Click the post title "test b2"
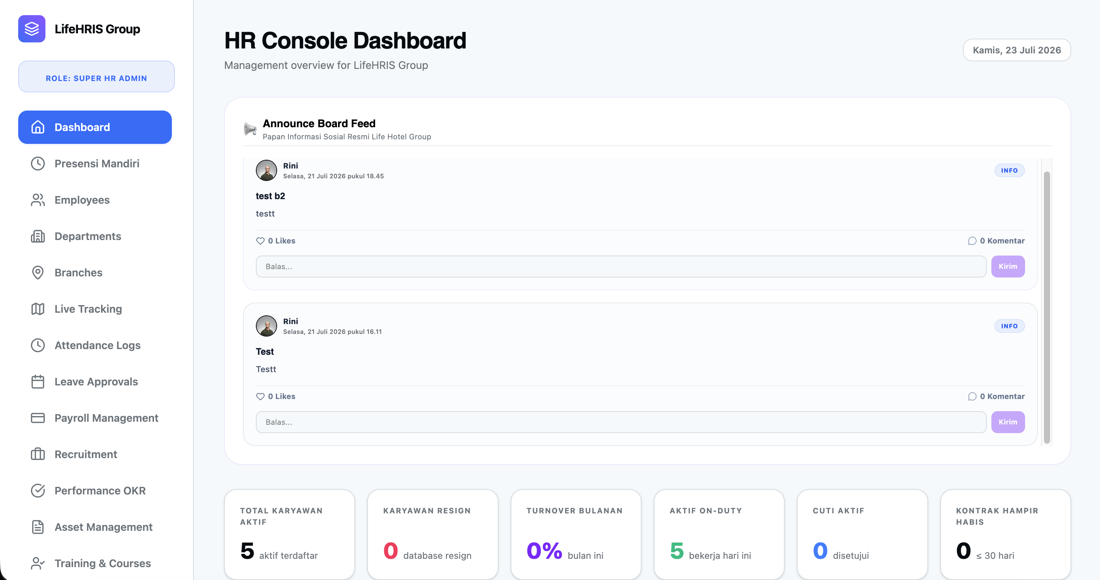This screenshot has height=580, width=1100. click(x=270, y=196)
